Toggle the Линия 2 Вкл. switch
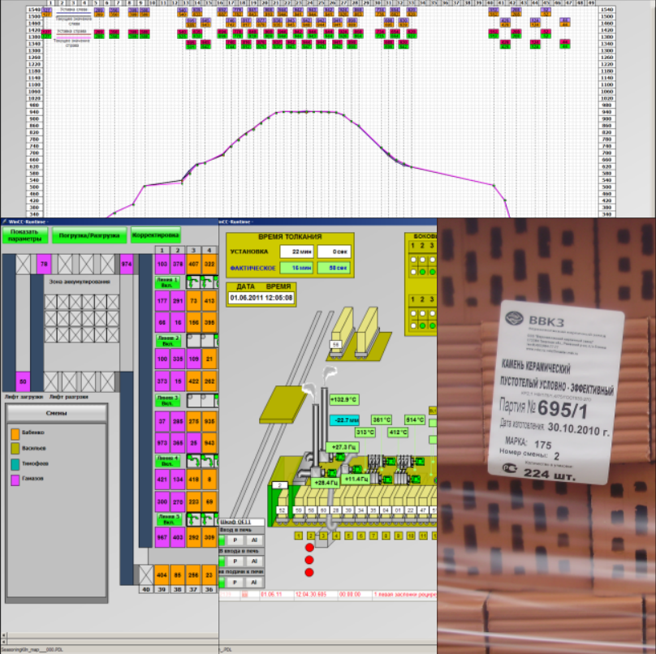This screenshot has height=654, width=656. click(167, 340)
